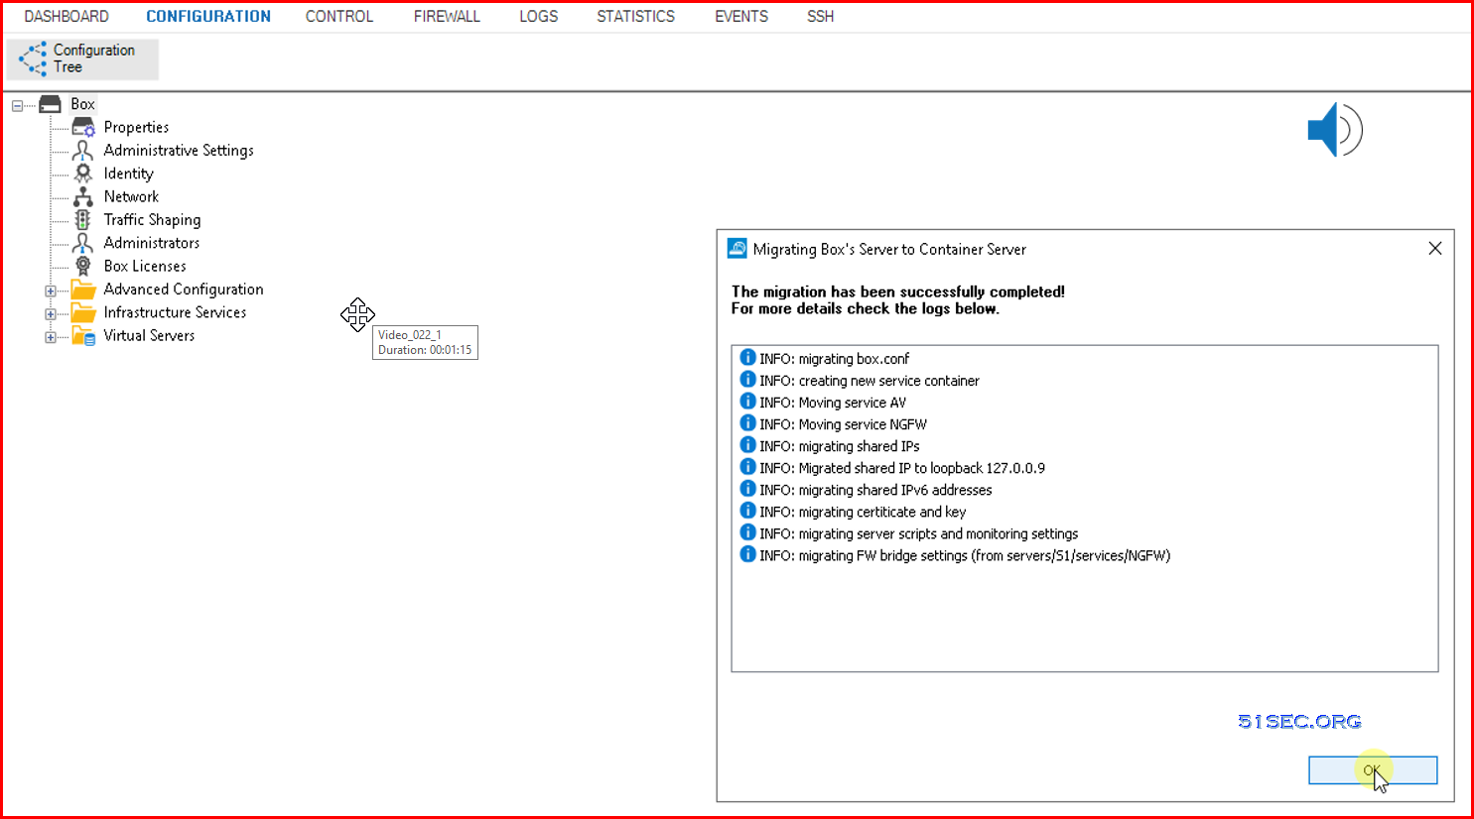The width and height of the screenshot is (1474, 819).
Task: Click the Identity badge icon
Action: [x=83, y=174]
